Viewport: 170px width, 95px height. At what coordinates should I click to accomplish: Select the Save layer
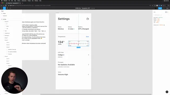click(x=6, y=31)
